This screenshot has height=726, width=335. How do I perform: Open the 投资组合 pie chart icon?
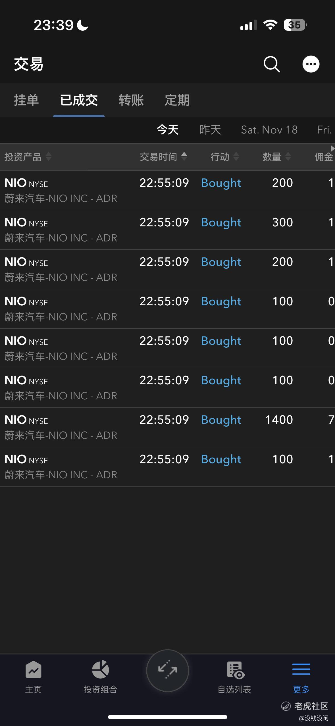click(101, 669)
